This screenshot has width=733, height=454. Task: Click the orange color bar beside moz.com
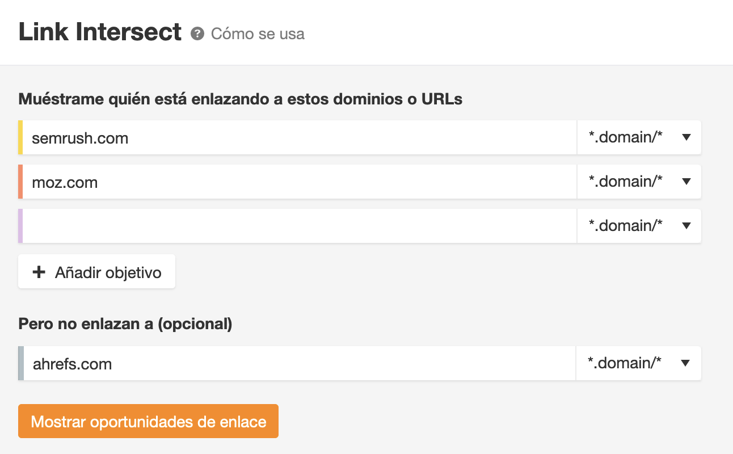20,182
